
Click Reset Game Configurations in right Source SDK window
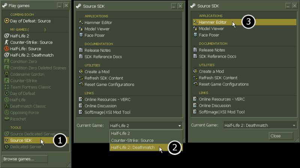click(x=223, y=84)
